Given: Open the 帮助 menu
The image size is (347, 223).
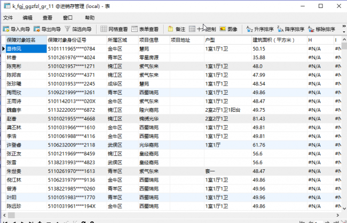Looking at the screenshot, I should click(90, 18).
